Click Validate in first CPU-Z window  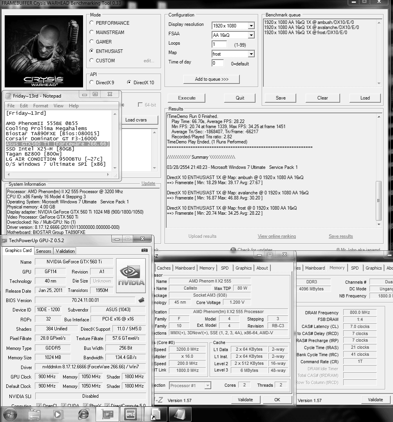click(245, 400)
